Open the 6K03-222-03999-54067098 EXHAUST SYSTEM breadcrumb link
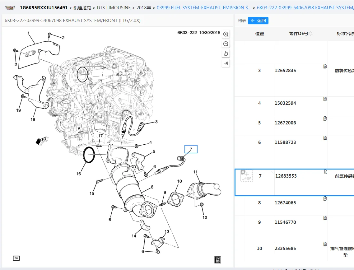The height and width of the screenshot is (270, 354). [305, 8]
